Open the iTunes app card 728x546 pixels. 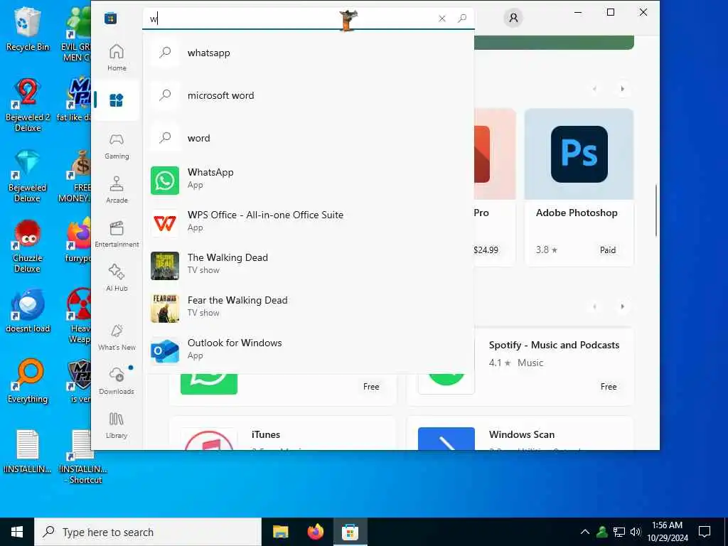(x=282, y=433)
